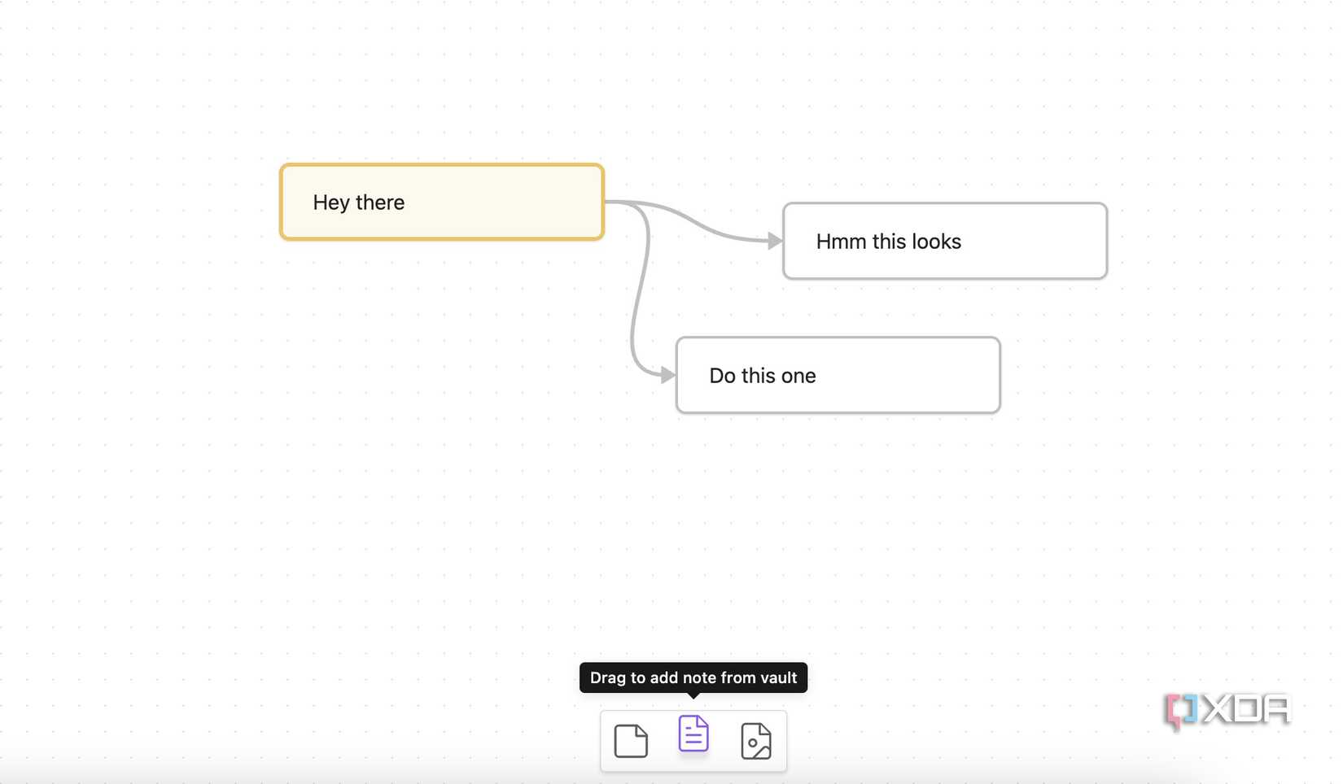Click the canvas toolbar container
This screenshot has width=1343, height=784.
pos(693,740)
